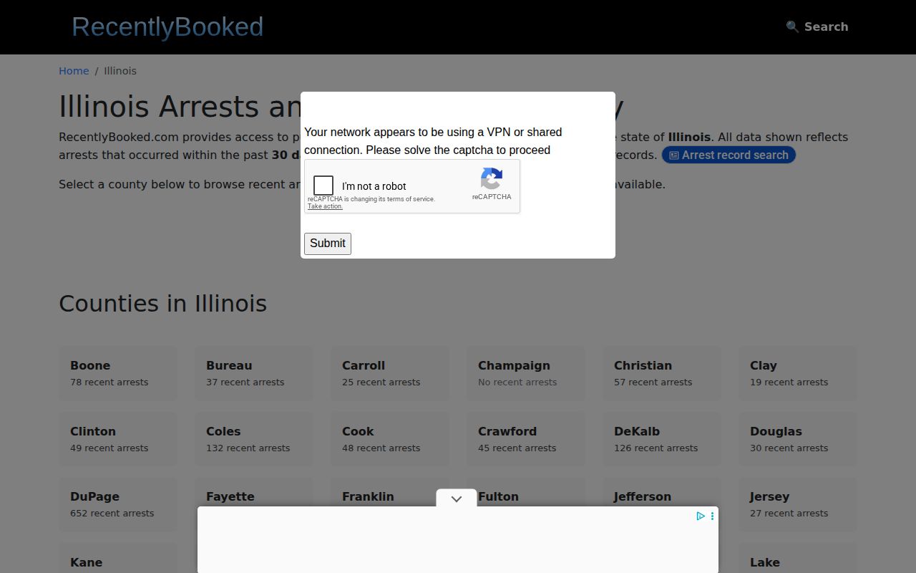Open Crawford county card
This screenshot has width=916, height=573.
point(526,439)
